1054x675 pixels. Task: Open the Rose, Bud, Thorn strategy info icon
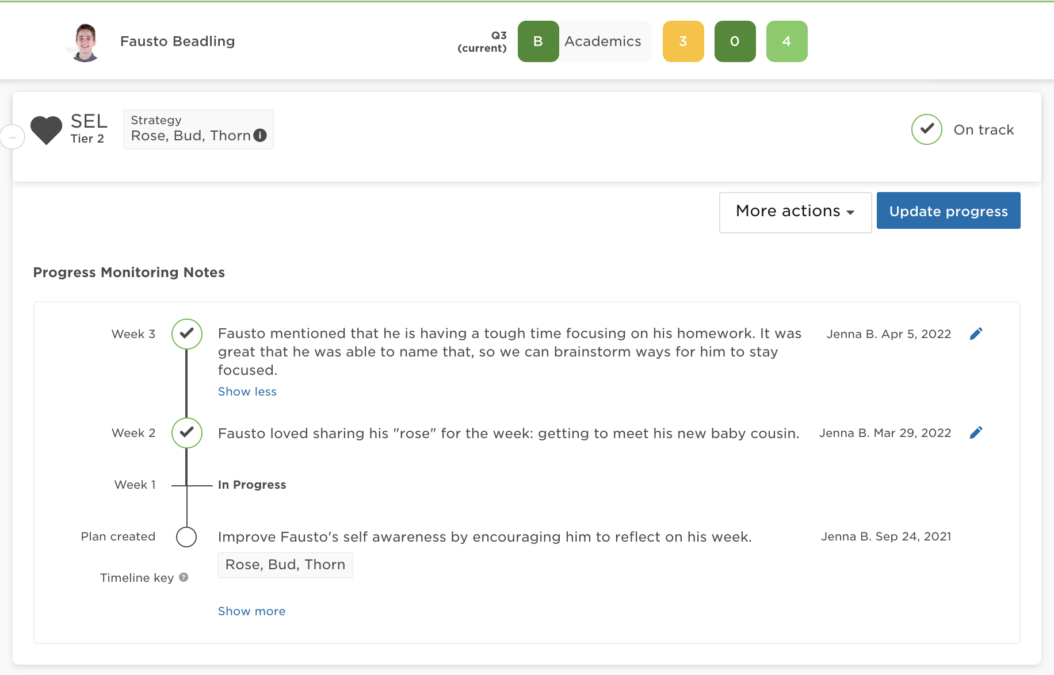260,136
